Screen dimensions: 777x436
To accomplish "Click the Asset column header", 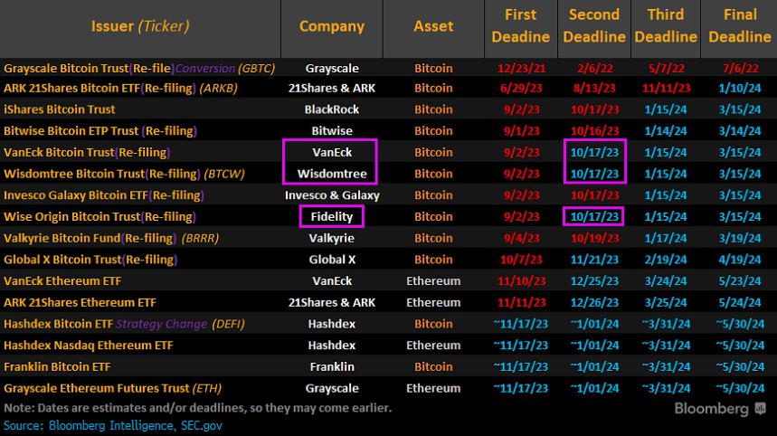I will coord(433,26).
